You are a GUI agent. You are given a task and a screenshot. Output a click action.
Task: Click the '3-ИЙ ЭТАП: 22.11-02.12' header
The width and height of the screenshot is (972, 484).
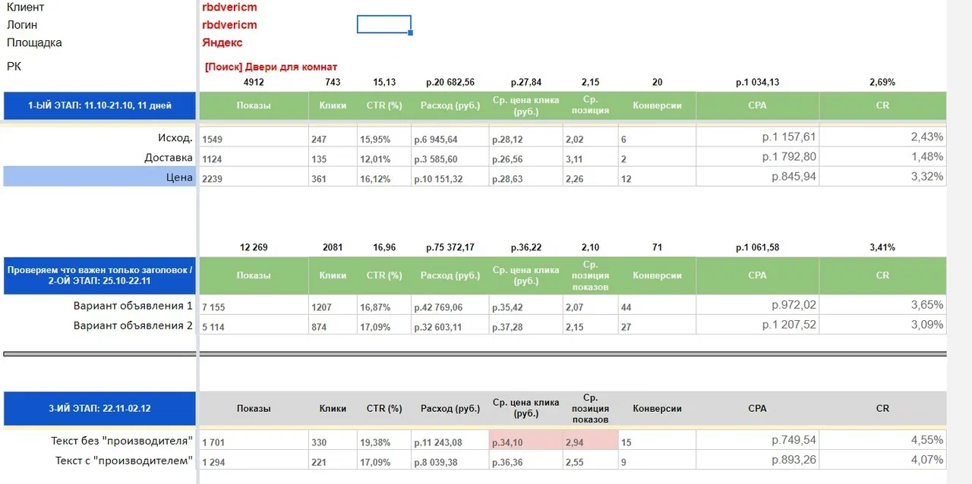coord(99,408)
